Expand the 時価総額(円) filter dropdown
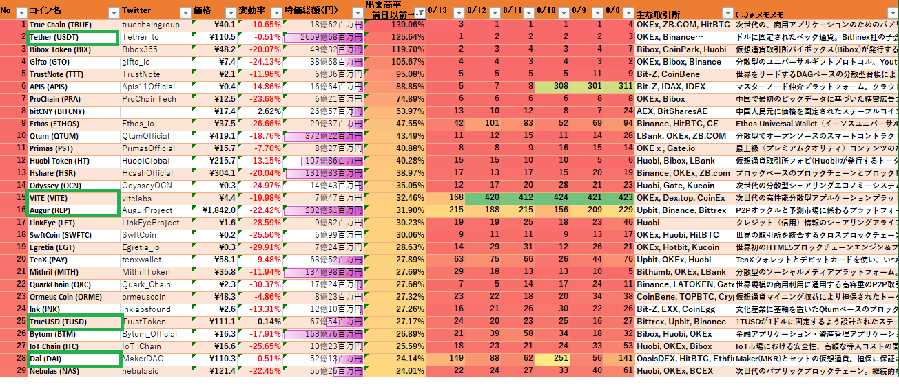Viewport: 899px width, 391px height. tap(356, 12)
